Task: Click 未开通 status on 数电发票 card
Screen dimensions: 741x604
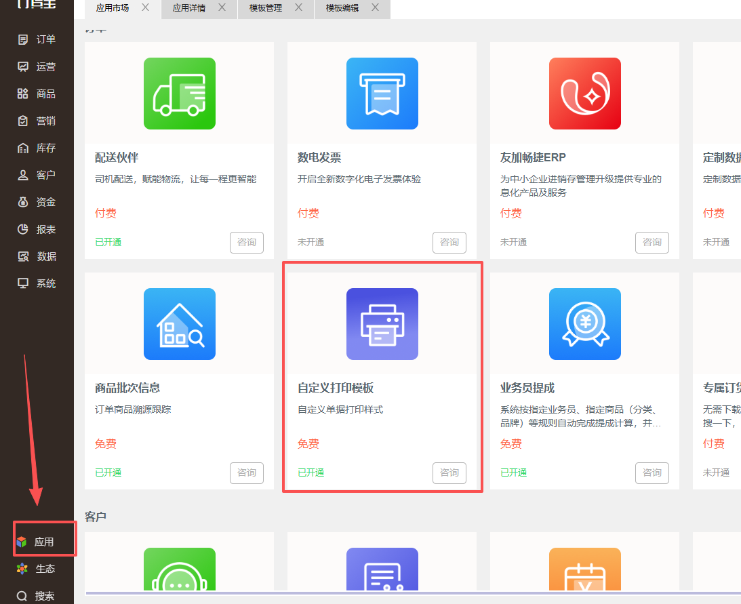Action: coord(311,242)
